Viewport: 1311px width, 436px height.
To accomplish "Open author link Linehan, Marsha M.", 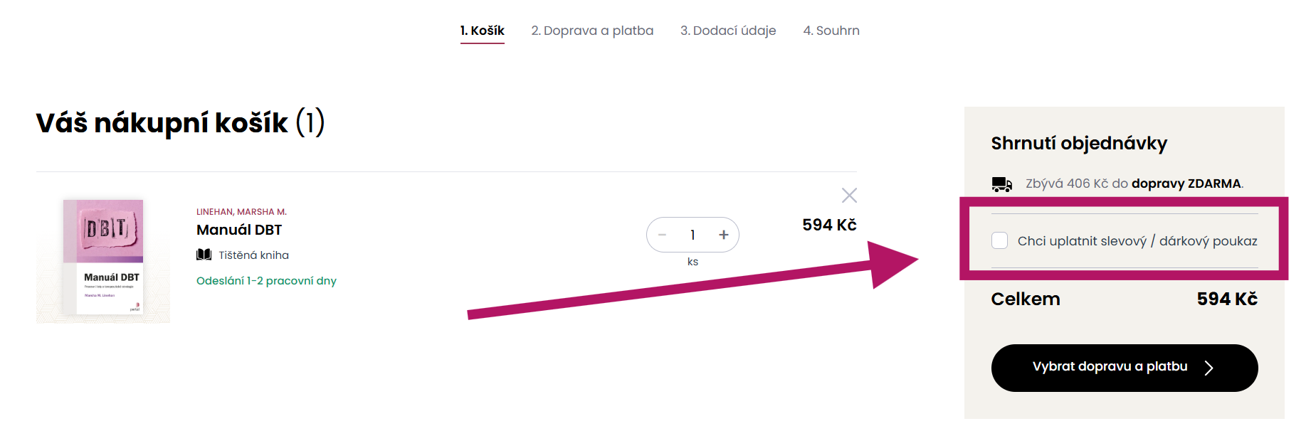I will pos(241,212).
